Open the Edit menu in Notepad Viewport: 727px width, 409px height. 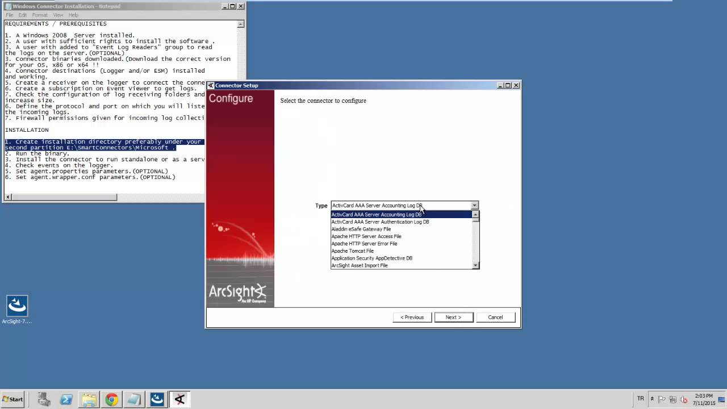pyautogui.click(x=23, y=15)
